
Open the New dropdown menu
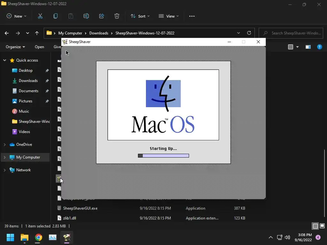17,16
